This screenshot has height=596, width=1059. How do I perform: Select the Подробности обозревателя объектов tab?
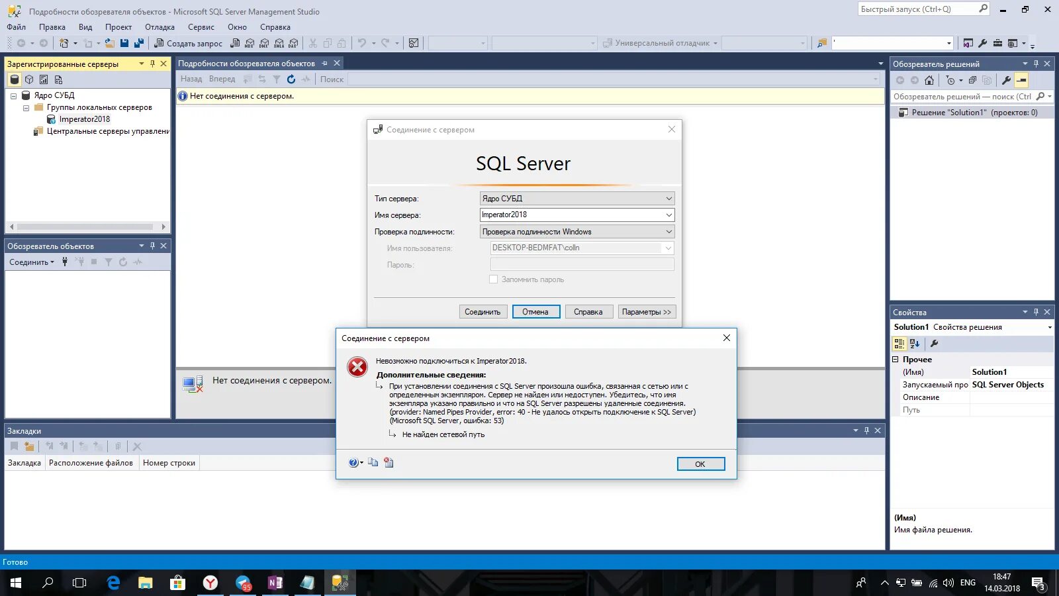[246, 64]
